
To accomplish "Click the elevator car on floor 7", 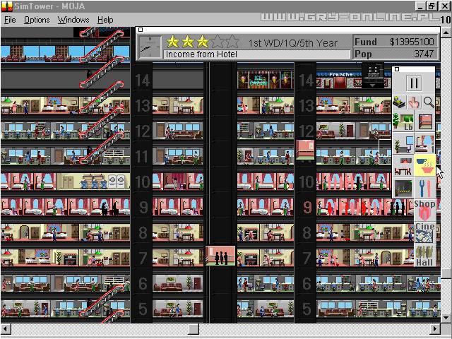I will (220, 256).
